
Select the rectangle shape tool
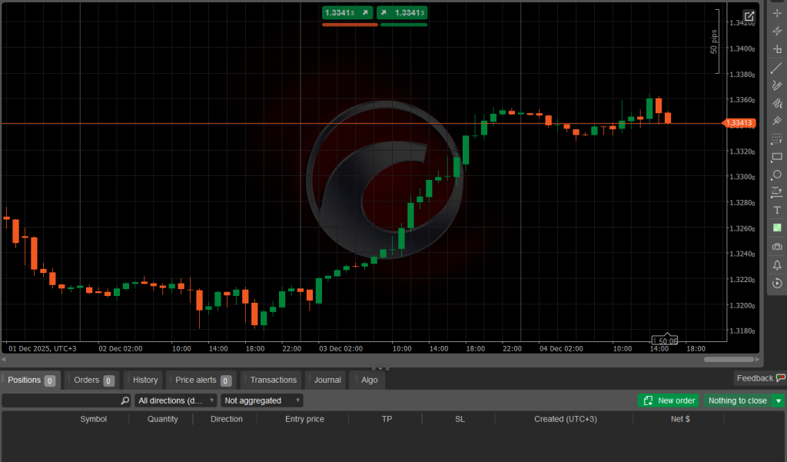coord(776,157)
